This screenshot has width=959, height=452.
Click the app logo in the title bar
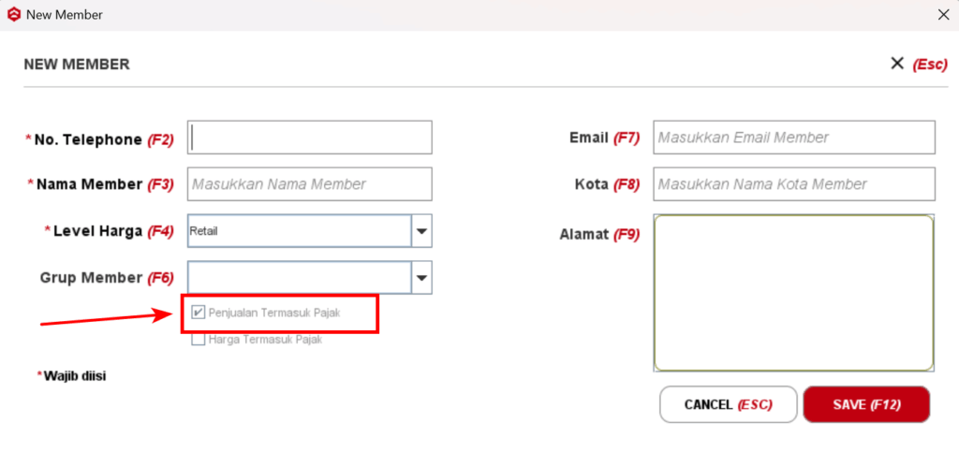14,15
